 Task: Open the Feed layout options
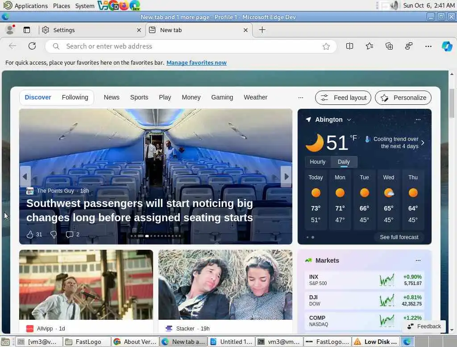343,98
